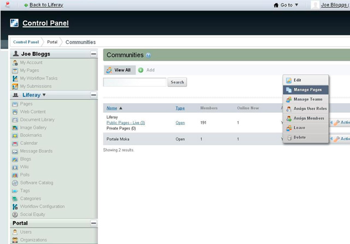Image resolution: width=350 pixels, height=244 pixels.
Task: Click the Communities help icon
Action: pyautogui.click(x=148, y=55)
